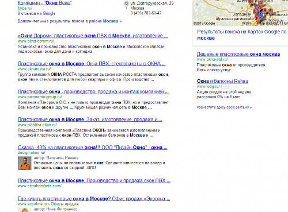Click the +1 badge next to www.lodg.ru
Screen dimensions: 288x212
(225, 87)
